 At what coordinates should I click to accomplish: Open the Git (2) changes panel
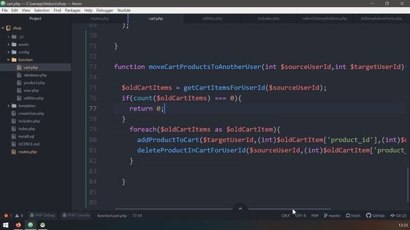[x=398, y=216]
